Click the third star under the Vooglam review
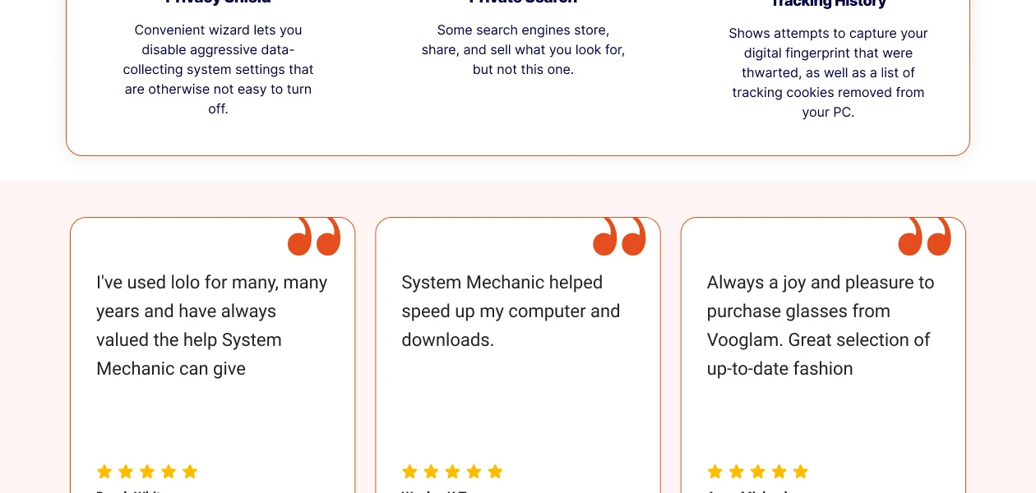1036x493 pixels. pos(758,472)
